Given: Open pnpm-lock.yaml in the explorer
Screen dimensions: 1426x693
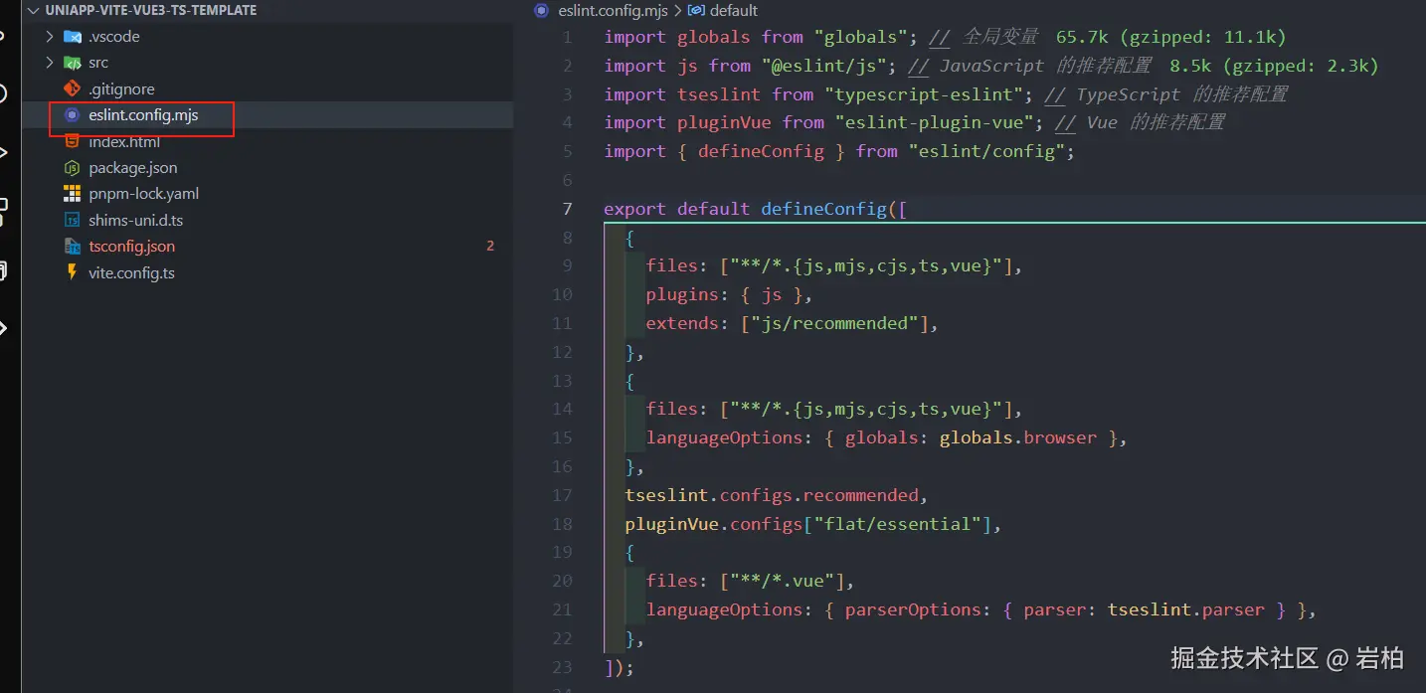Looking at the screenshot, I should [267, 194].
